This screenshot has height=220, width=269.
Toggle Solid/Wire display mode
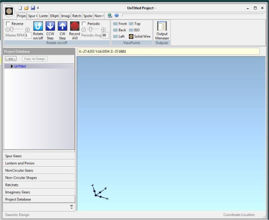tap(140, 36)
